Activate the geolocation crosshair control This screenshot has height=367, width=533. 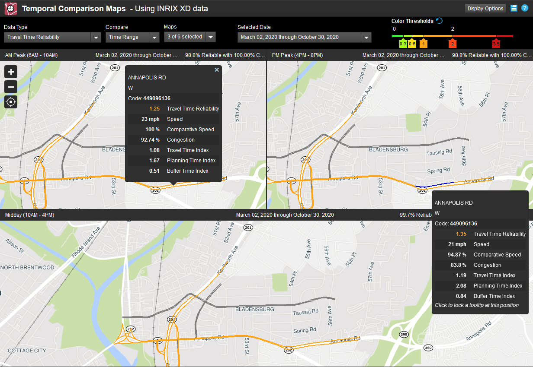[10, 102]
